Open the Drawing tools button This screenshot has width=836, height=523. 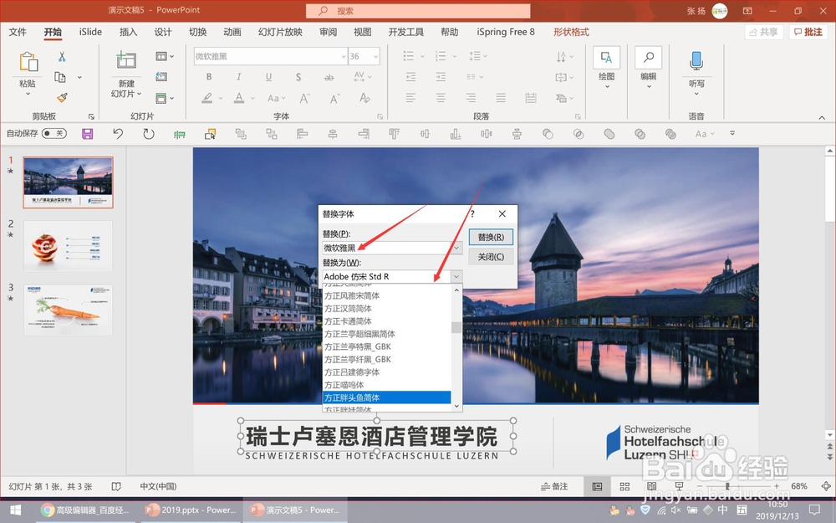tap(607, 69)
